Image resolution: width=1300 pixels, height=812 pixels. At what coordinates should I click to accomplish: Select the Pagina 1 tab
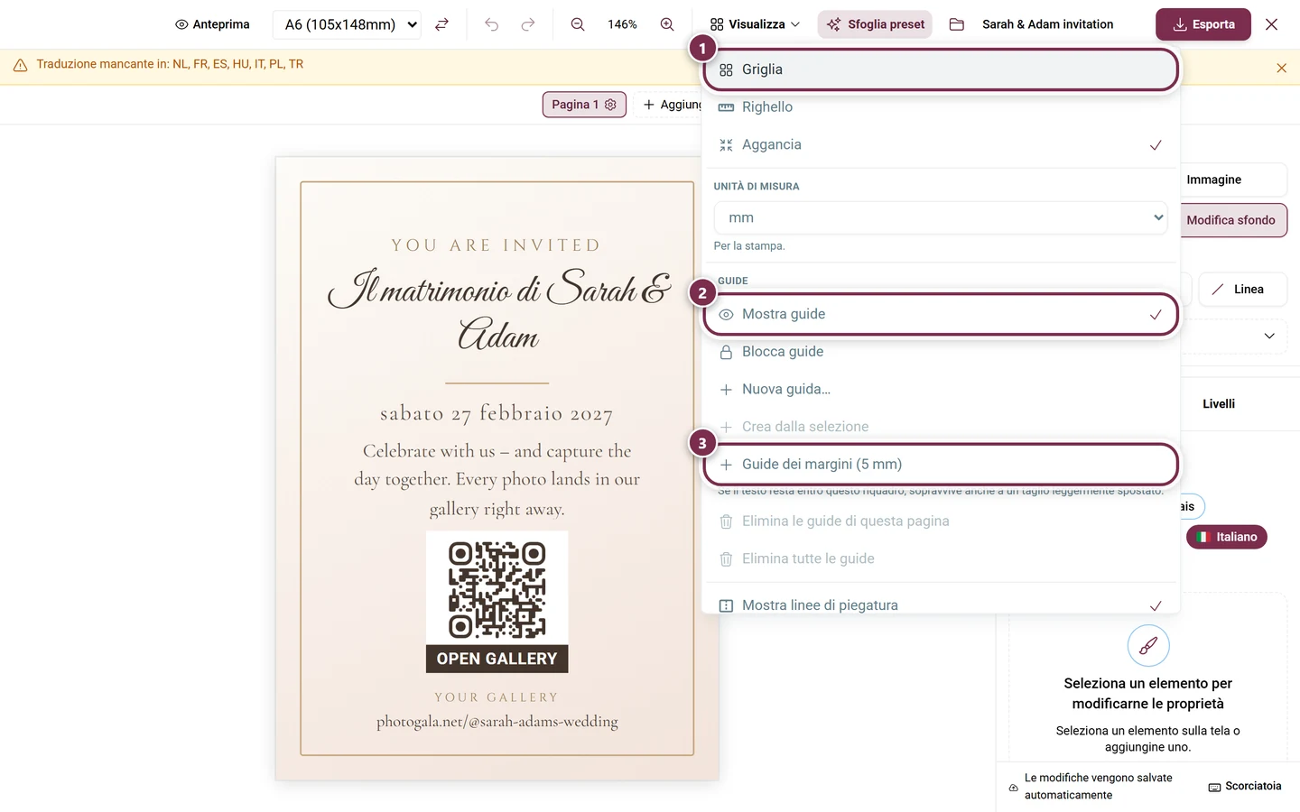pyautogui.click(x=584, y=105)
